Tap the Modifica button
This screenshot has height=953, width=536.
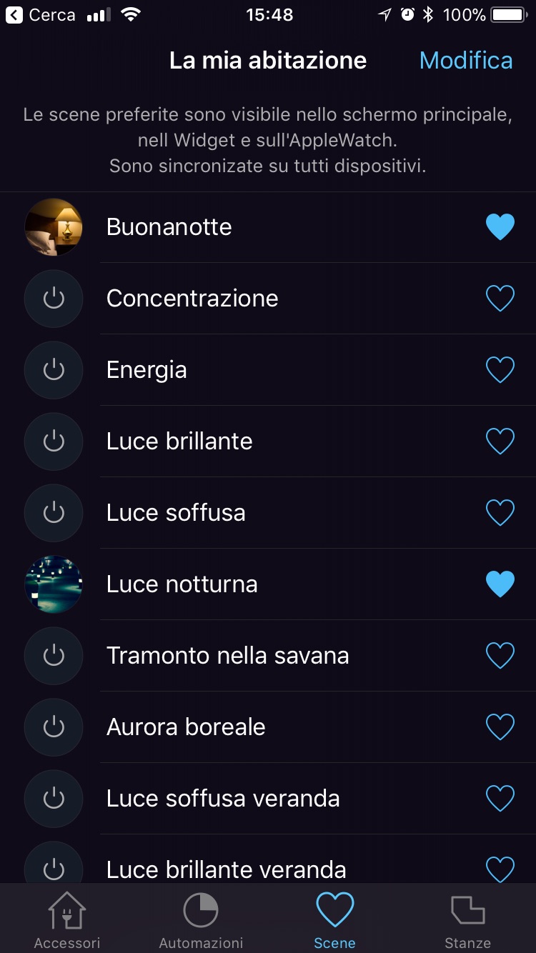(x=466, y=61)
